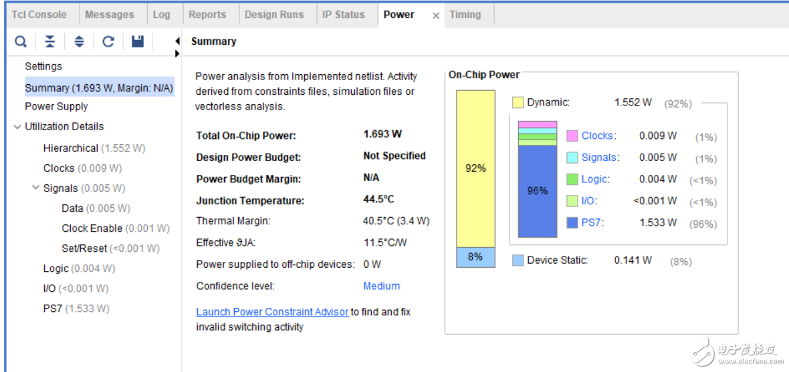Collapse the Signals tree node
Image resolution: width=789 pixels, height=372 pixels.
(x=35, y=188)
